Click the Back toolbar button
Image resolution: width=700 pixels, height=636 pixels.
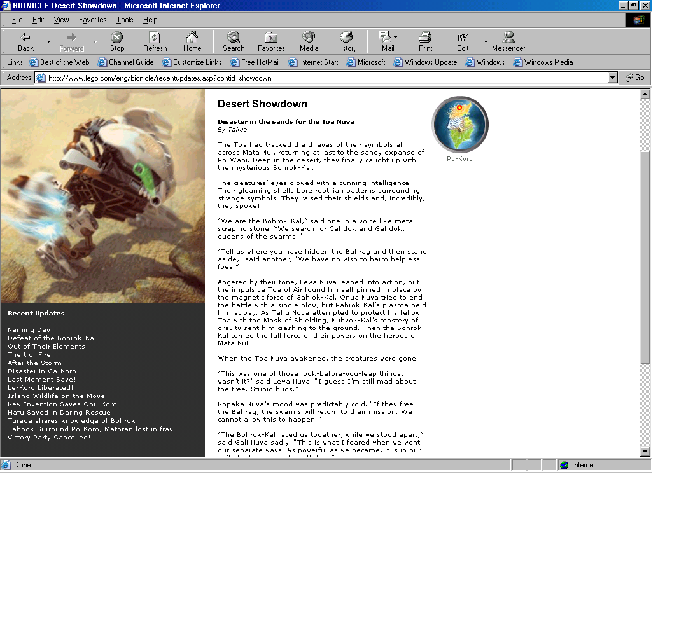pos(25,42)
